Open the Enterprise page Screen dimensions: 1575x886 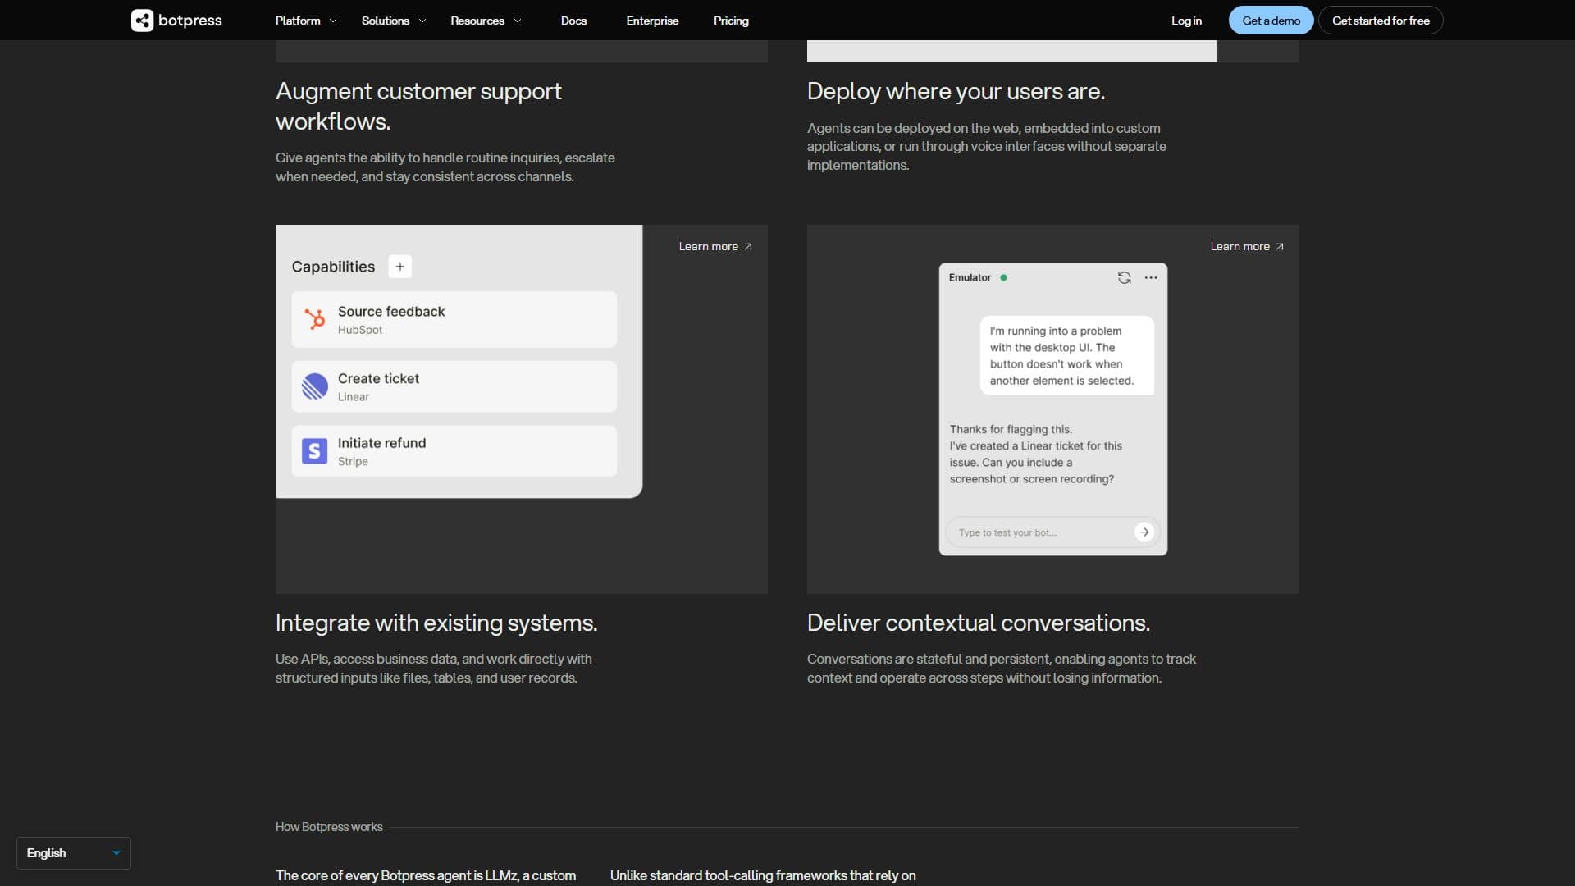coord(652,21)
